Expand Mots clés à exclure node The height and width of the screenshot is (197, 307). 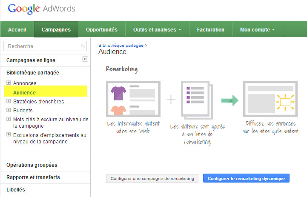tap(9, 119)
